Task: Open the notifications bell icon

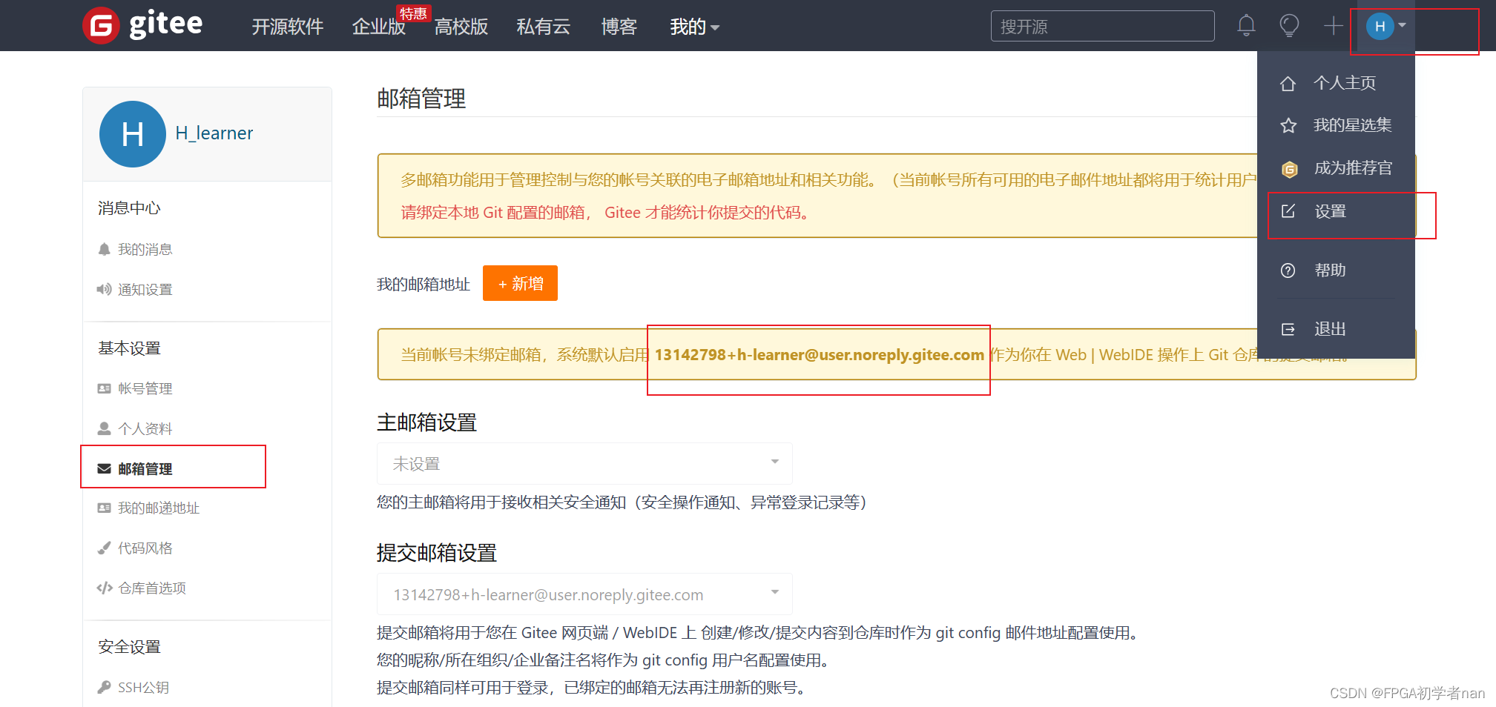Action: point(1246,26)
